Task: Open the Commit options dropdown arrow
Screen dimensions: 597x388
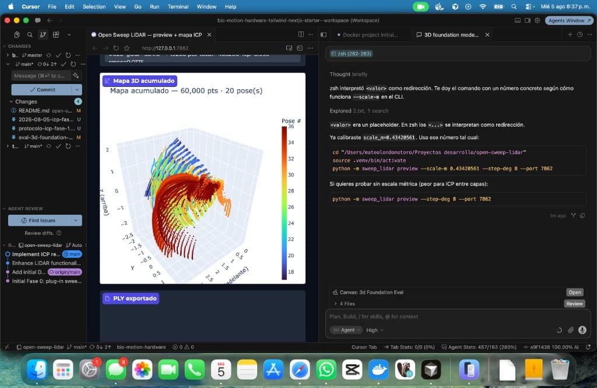Action: [x=77, y=90]
